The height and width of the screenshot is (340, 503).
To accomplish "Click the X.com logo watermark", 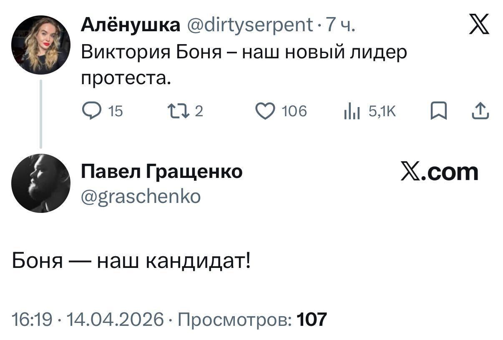I will (439, 172).
